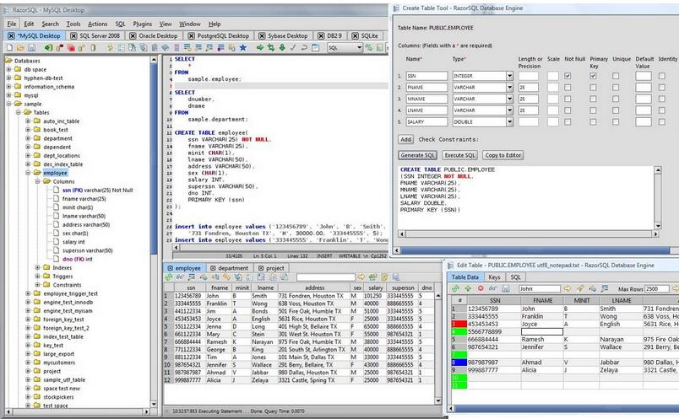Close the Oracle Desktop tab via its X icon
The width and height of the screenshot is (679, 419).
[133, 36]
